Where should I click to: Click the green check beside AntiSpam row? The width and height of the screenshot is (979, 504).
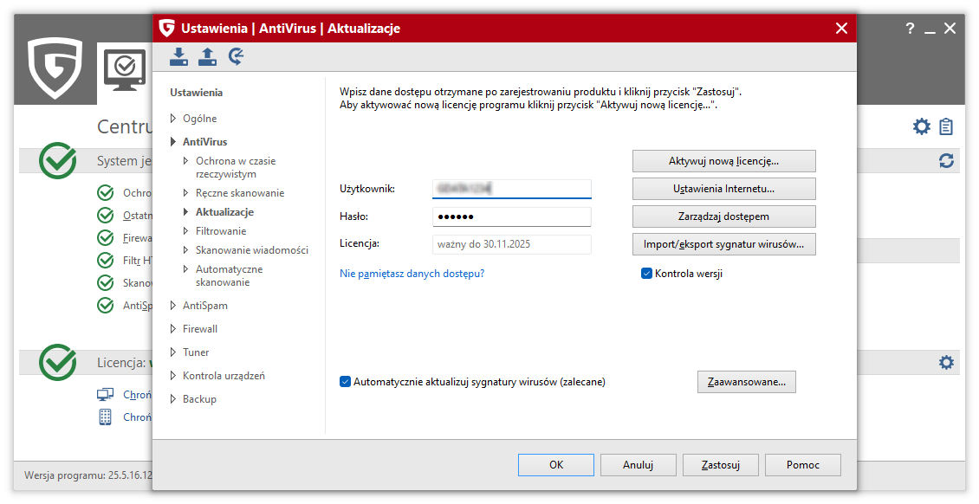(106, 305)
